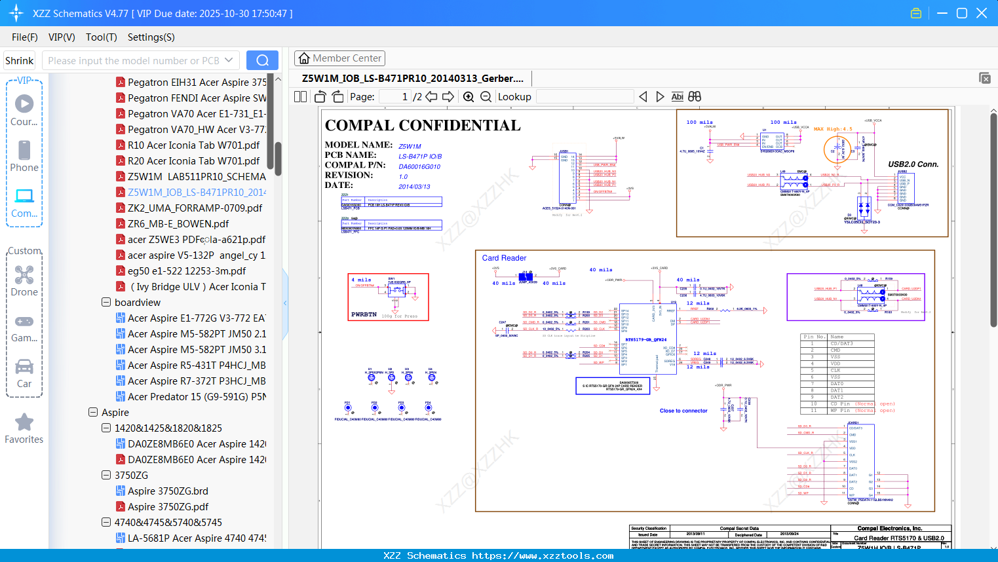Zoom in on the schematic
998x562 pixels.
[x=469, y=97]
